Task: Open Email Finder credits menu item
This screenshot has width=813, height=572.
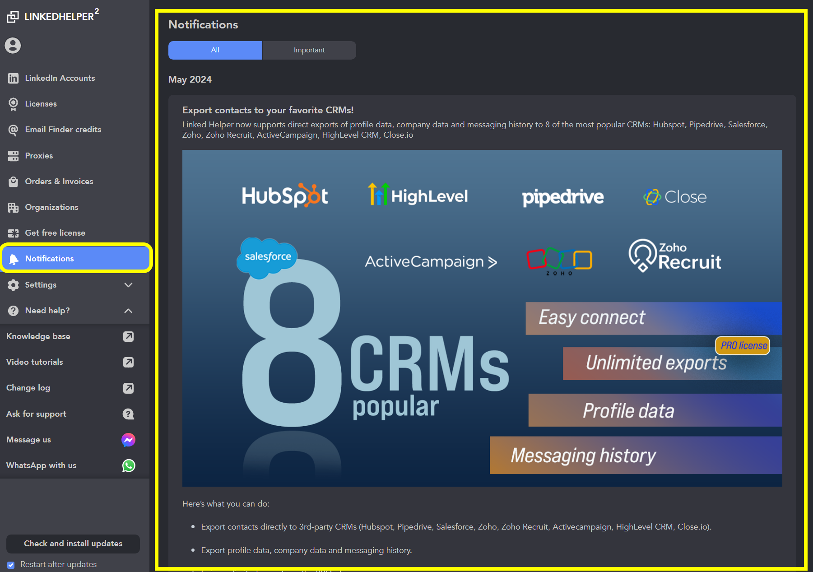Action: (74, 130)
